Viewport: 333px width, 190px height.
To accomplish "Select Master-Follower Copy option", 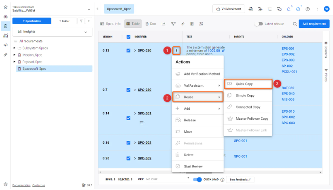I will (x=248, y=119).
